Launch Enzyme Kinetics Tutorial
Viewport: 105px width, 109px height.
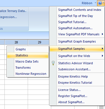click(x=77, y=83)
